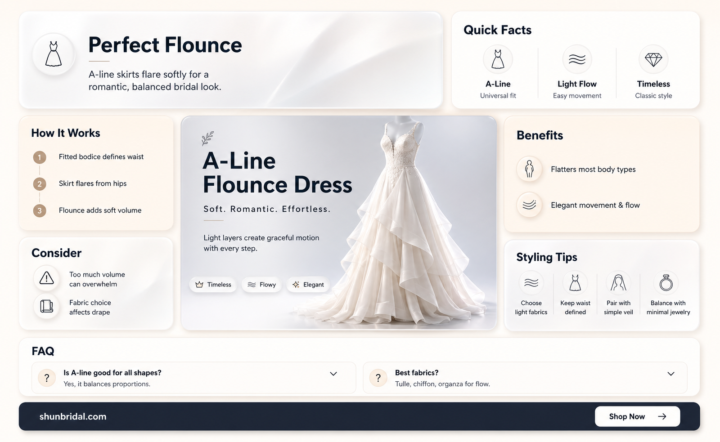Click the body figure icon in Benefits
Image resolution: width=720 pixels, height=442 pixels.
[529, 169]
